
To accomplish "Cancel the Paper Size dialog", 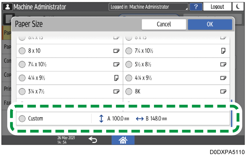I will [x=164, y=24].
